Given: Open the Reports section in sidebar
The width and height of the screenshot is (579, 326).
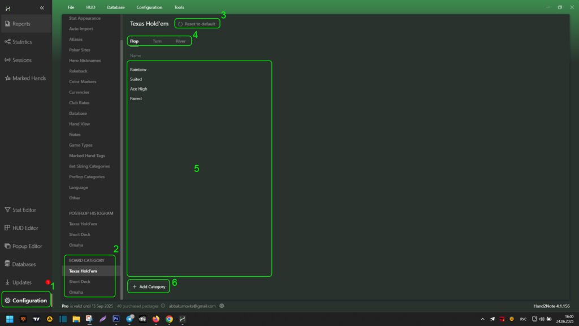Looking at the screenshot, I should tap(21, 24).
